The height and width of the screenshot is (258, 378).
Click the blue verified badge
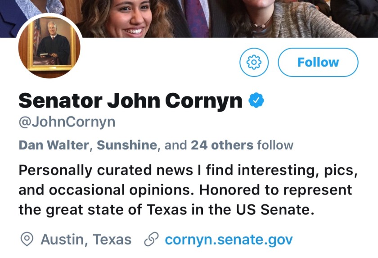point(257,100)
